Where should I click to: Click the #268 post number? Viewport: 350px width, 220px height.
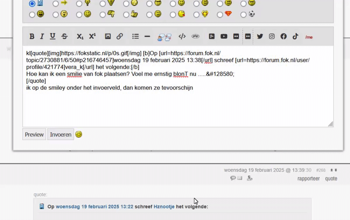pos(321,170)
